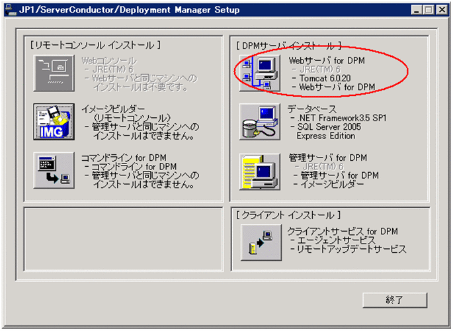Click 'コマンドライン for DPM' heading text
453x331 pixels.
[124, 158]
